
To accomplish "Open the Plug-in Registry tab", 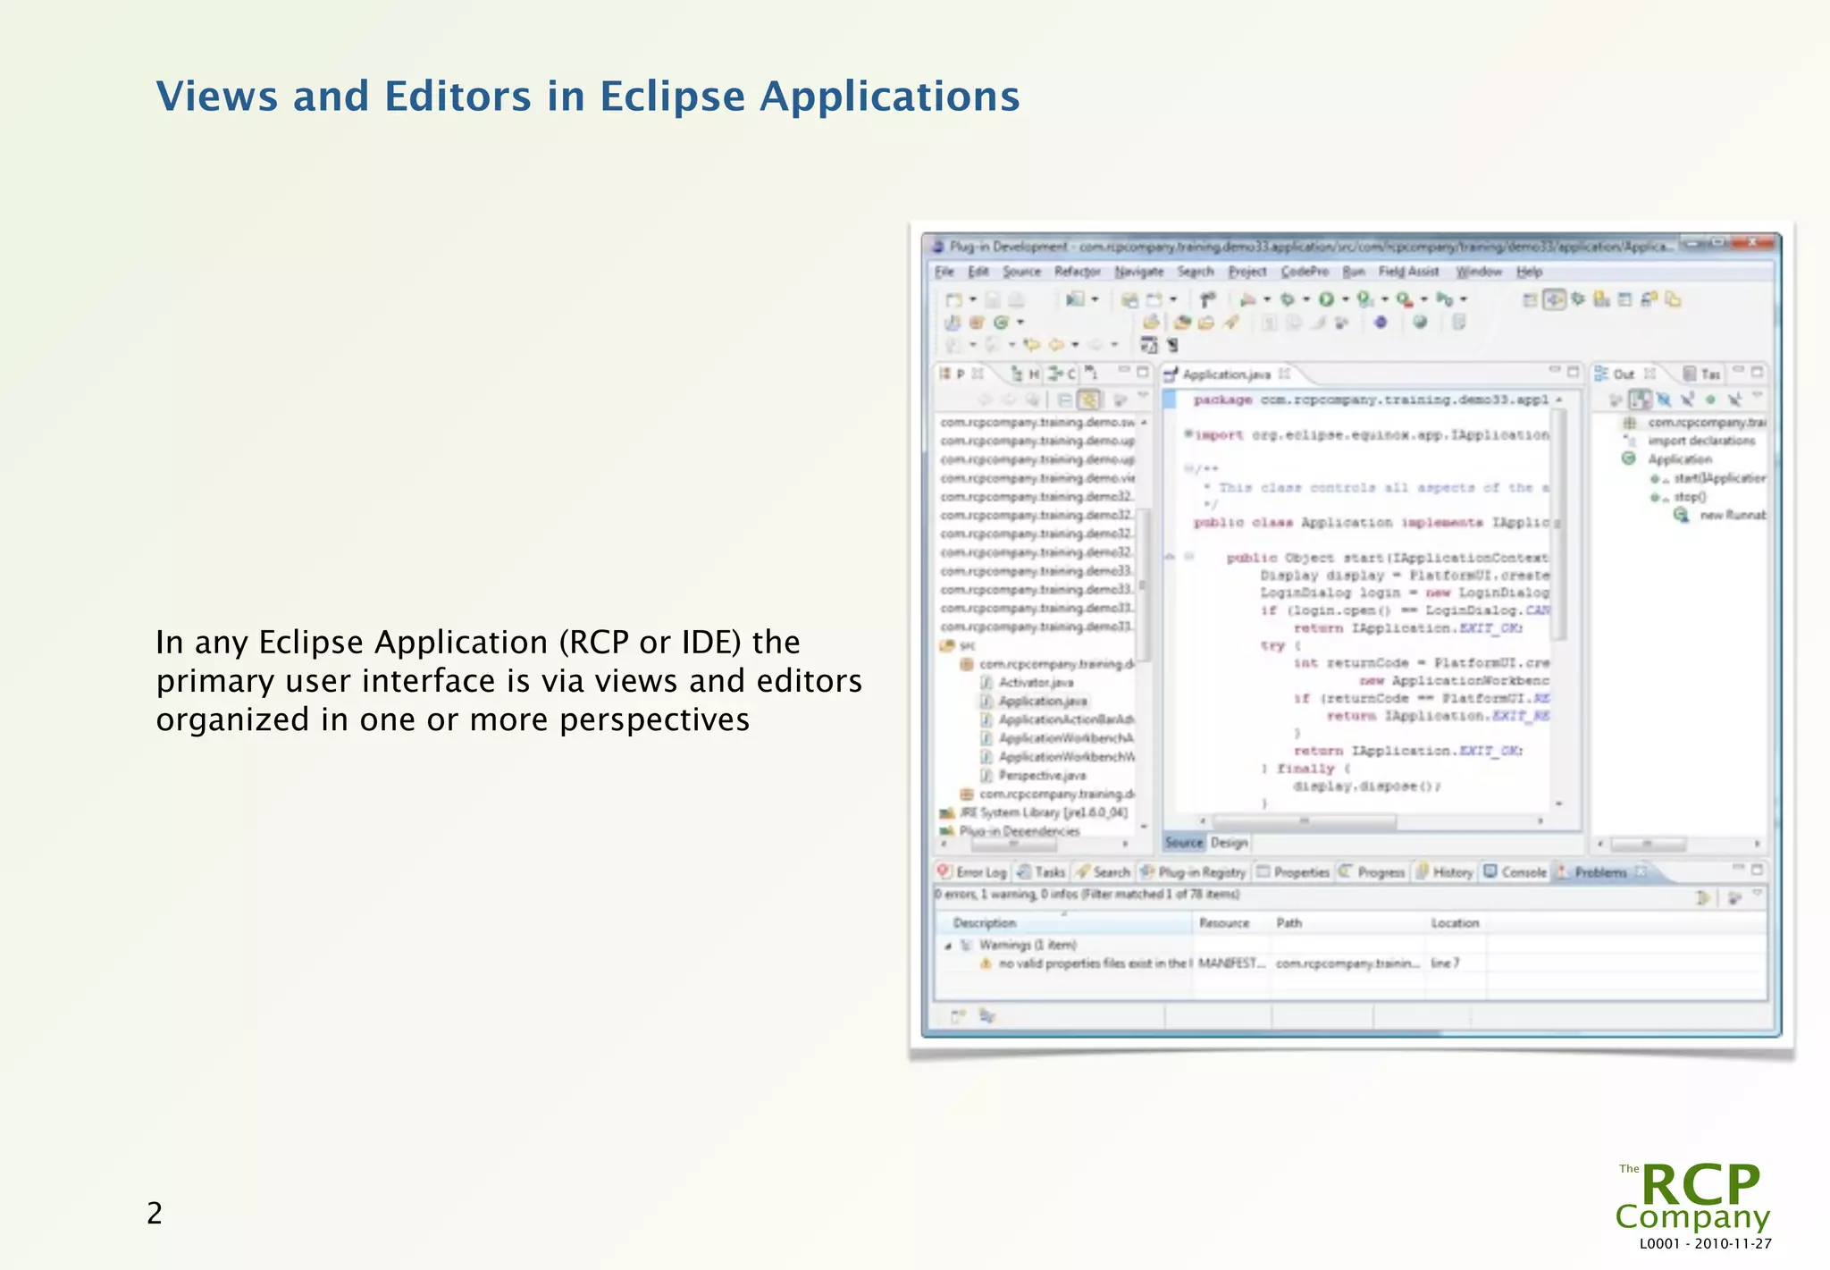I will (1193, 871).
